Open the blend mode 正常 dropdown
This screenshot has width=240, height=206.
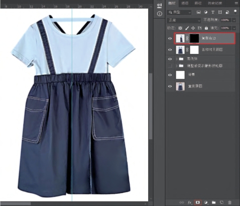coord(184,20)
